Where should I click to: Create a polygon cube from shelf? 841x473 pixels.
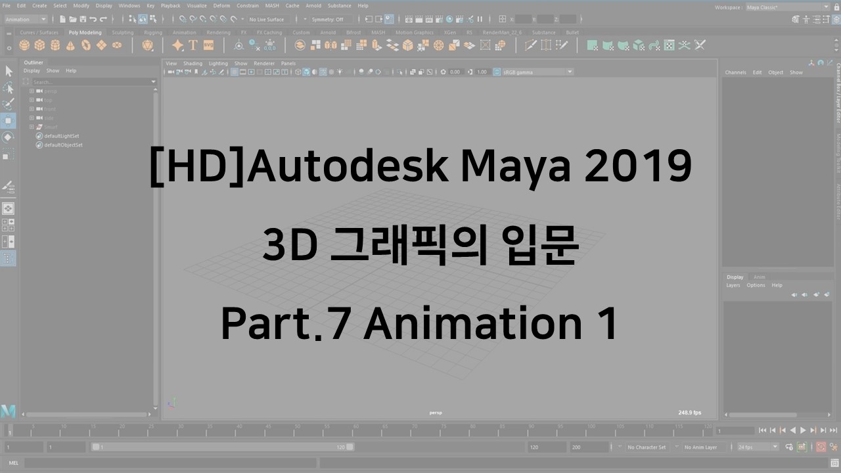(x=39, y=45)
